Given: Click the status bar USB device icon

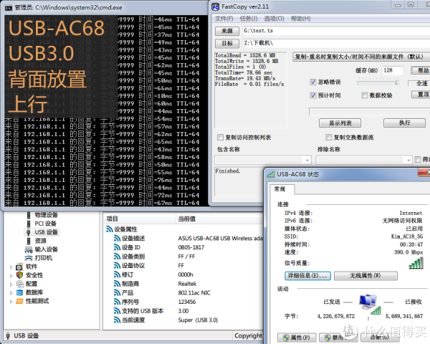Looking at the screenshot, I should click(8, 335).
